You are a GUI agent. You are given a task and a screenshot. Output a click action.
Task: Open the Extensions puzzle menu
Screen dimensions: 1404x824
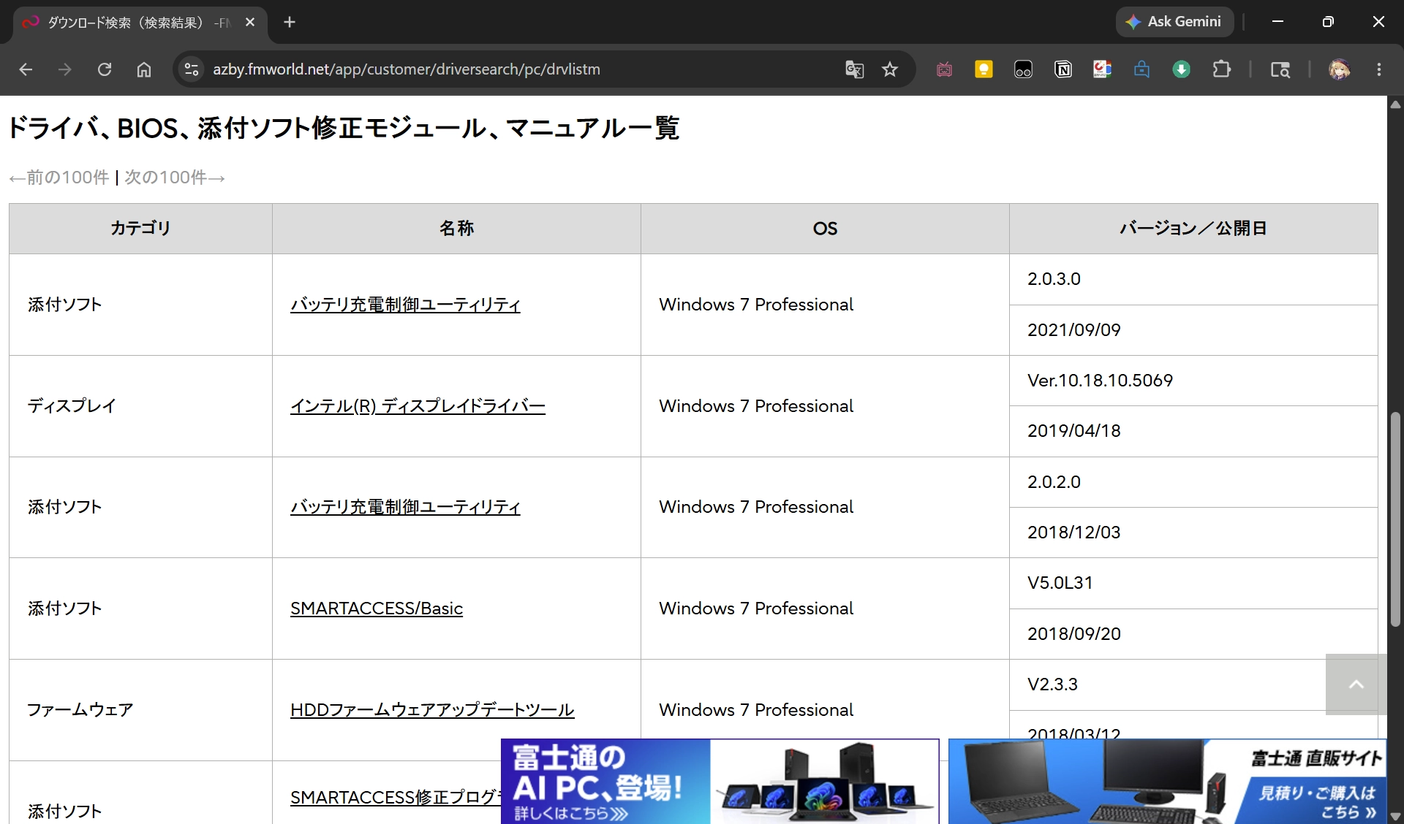tap(1221, 69)
